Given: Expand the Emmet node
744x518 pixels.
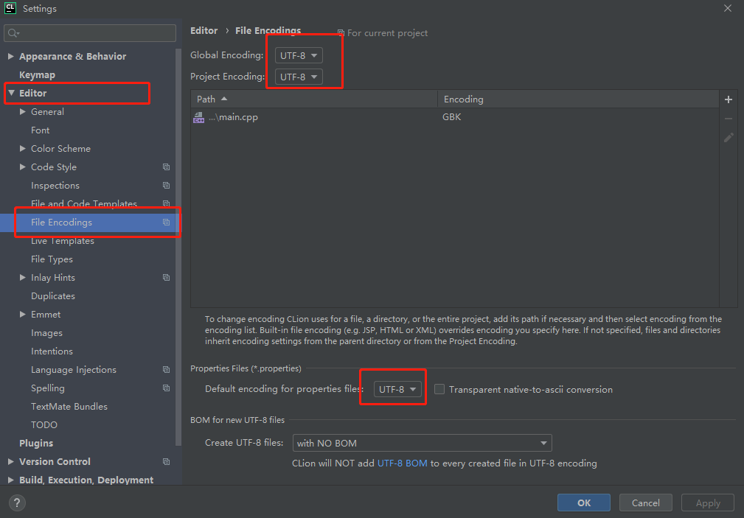Looking at the screenshot, I should point(22,315).
